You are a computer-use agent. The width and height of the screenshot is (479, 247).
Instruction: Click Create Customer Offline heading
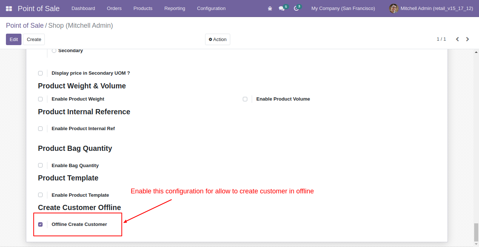[80, 207]
